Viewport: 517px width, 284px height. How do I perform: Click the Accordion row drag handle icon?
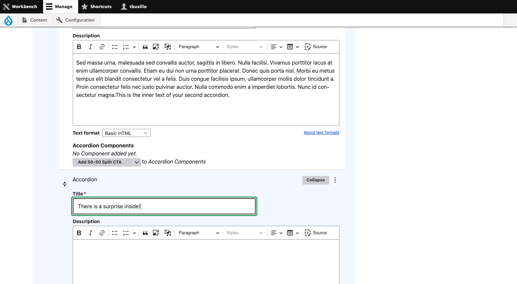point(65,184)
